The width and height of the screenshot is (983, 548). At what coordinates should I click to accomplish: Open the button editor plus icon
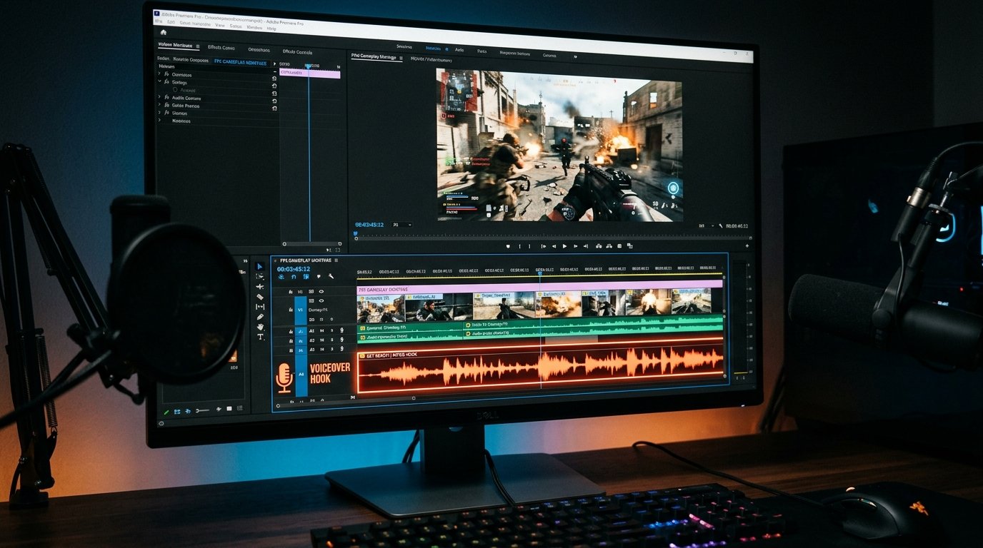point(747,246)
